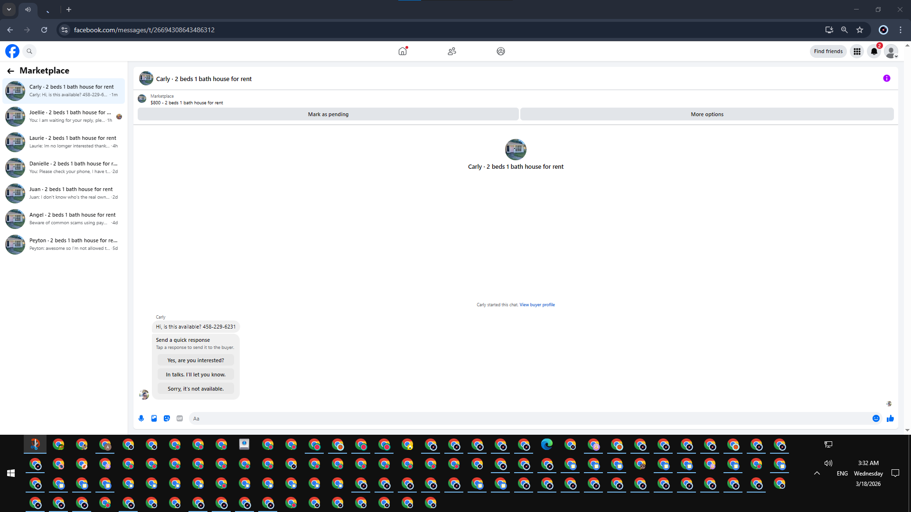The image size is (911, 512).
Task: Open Juan's conversation in the chat list
Action: click(64, 193)
